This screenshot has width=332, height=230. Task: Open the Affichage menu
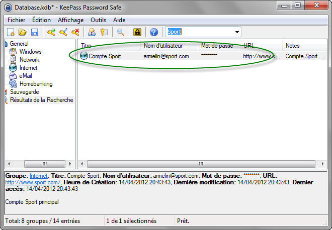pyautogui.click(x=70, y=20)
